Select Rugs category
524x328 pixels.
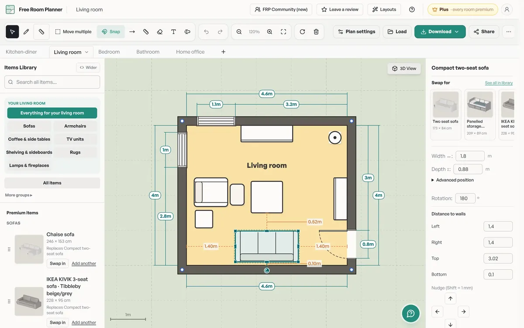point(75,152)
